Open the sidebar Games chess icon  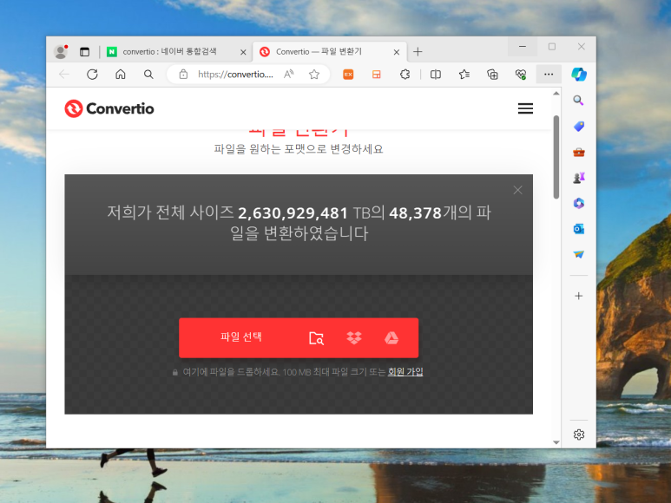579,178
